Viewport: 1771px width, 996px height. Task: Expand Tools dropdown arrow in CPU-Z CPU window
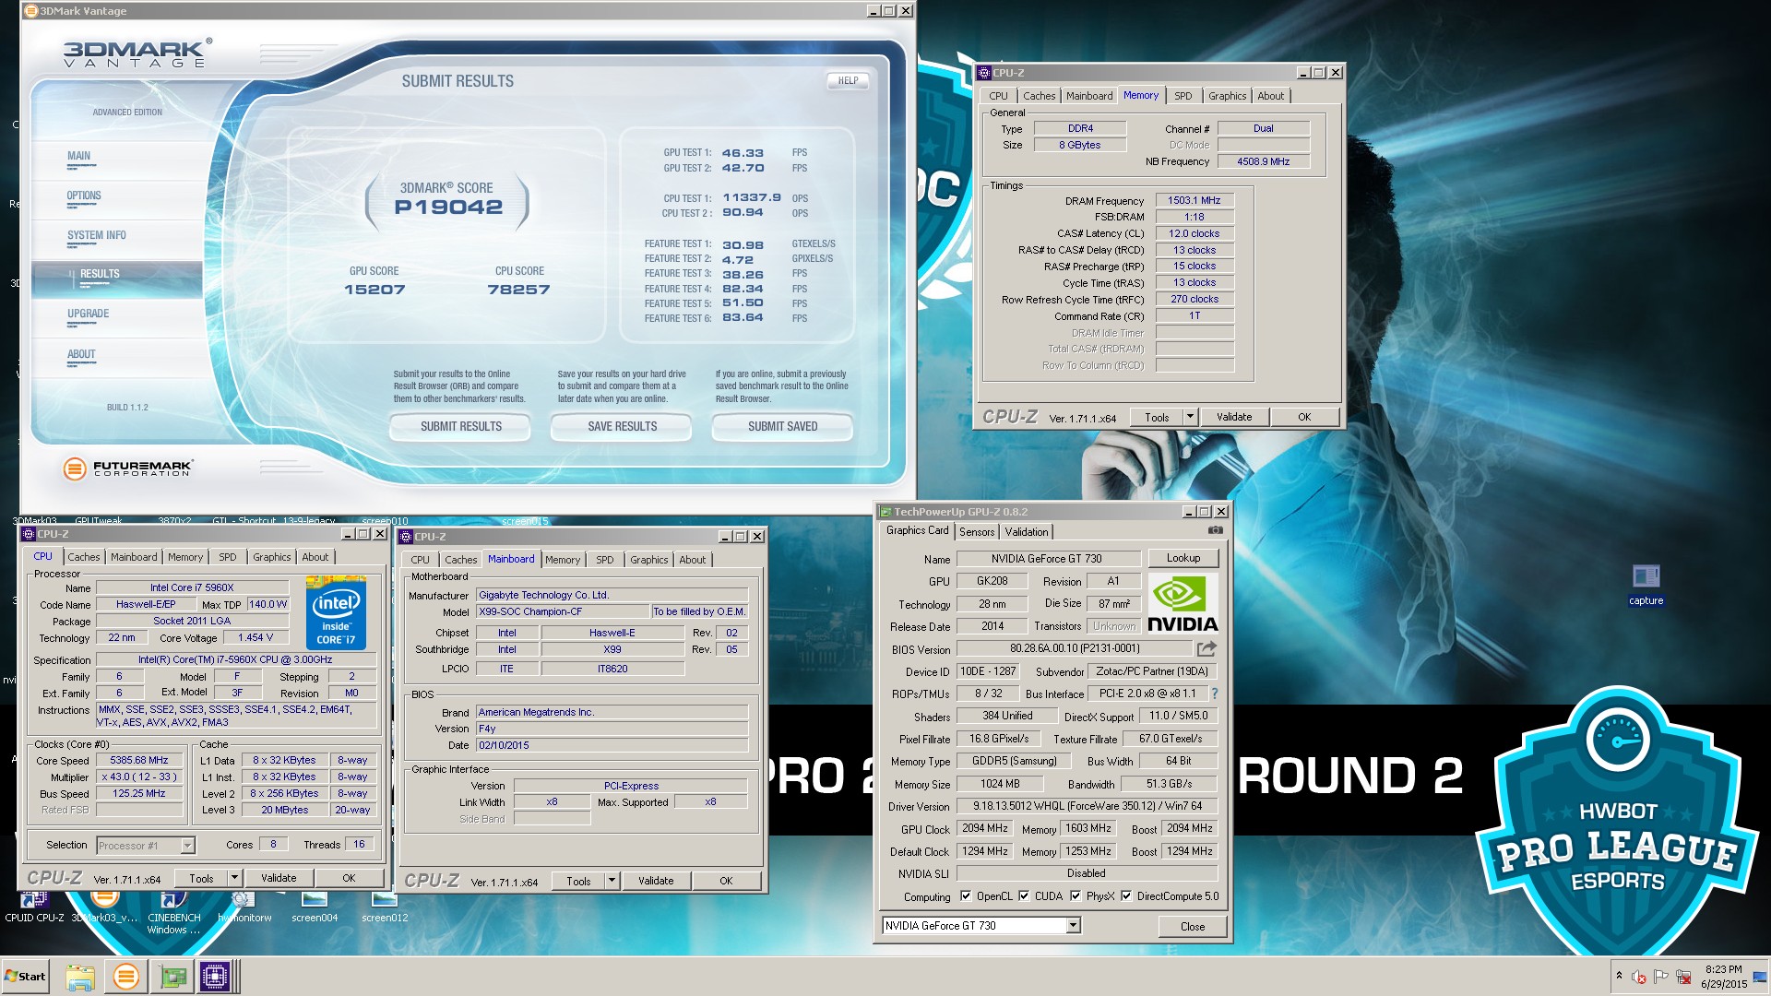(x=234, y=878)
